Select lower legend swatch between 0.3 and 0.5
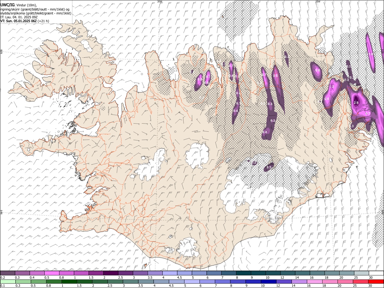The image size is (384, 288). [x=22, y=281]
